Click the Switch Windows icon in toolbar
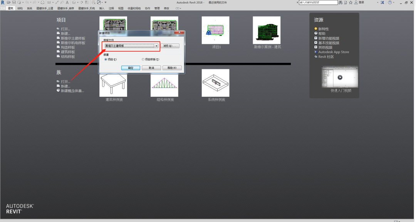Viewport: 416px width, 222px height. [99, 2]
